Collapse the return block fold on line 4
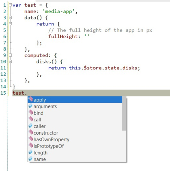The image size is (170, 171). [10, 24]
